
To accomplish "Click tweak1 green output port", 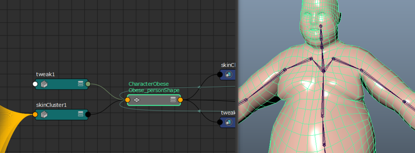I will click(88, 84).
